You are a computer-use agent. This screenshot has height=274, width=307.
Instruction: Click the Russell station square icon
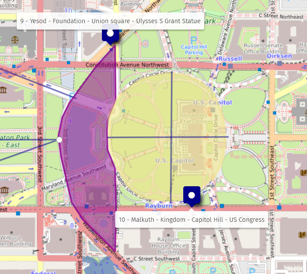tap(231, 66)
